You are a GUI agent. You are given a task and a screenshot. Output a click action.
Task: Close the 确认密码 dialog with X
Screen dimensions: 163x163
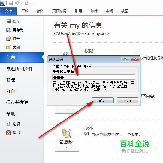pyautogui.click(x=135, y=60)
